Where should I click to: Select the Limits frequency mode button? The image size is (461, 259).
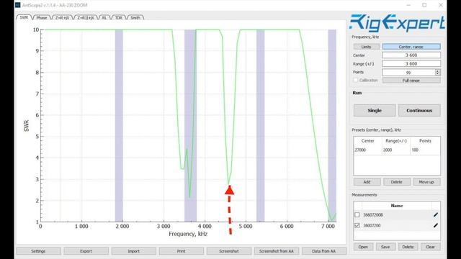367,47
